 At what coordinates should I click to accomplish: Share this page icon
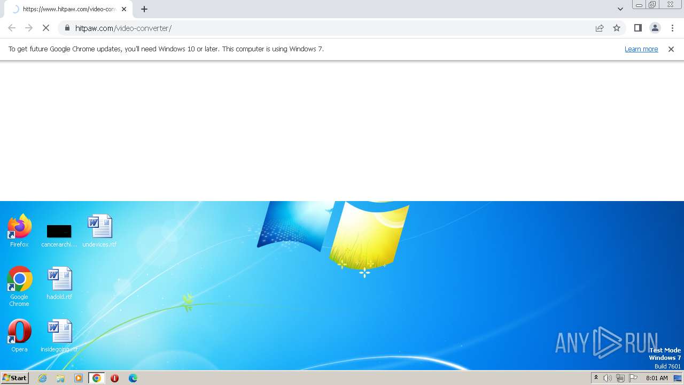[600, 28]
